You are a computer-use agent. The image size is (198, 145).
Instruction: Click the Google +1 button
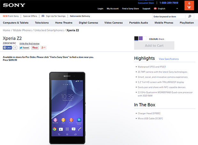[x=43, y=48]
